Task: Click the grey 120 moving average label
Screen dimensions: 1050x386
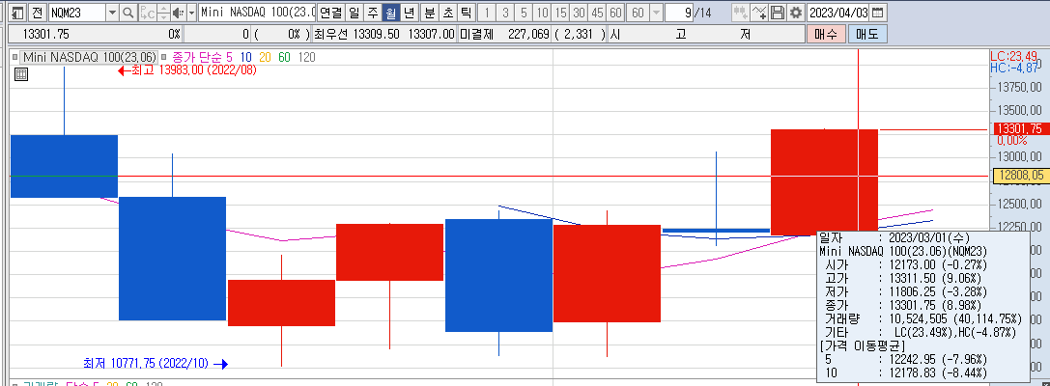Action: pyautogui.click(x=306, y=58)
